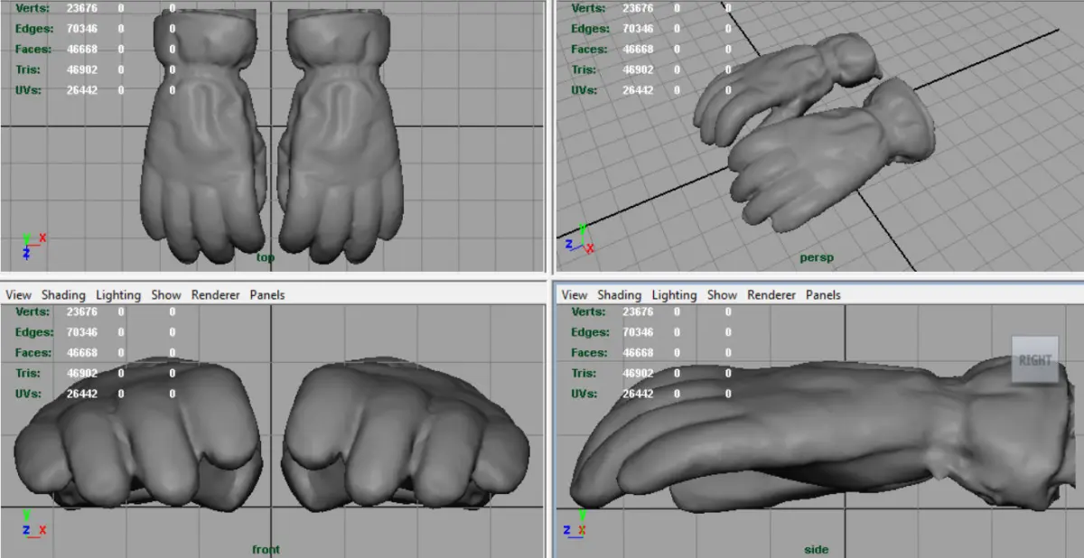The height and width of the screenshot is (558, 1084).
Task: Open Panels menu in the front panel
Action: [267, 295]
